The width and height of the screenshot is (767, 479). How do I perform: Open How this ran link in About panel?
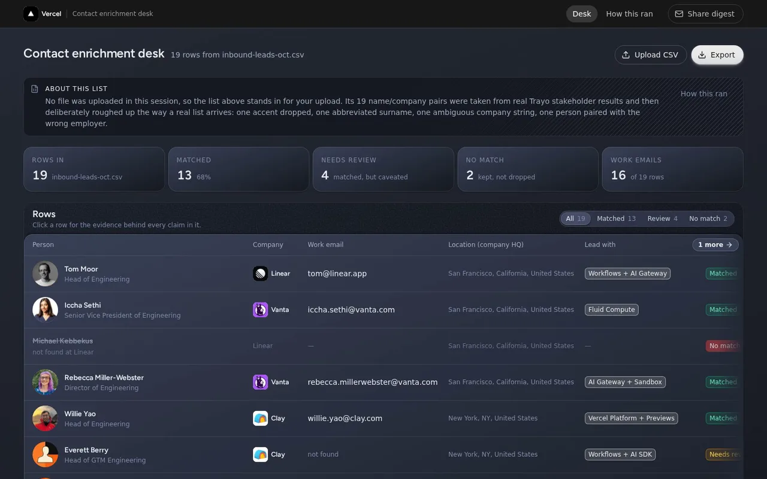pos(703,93)
